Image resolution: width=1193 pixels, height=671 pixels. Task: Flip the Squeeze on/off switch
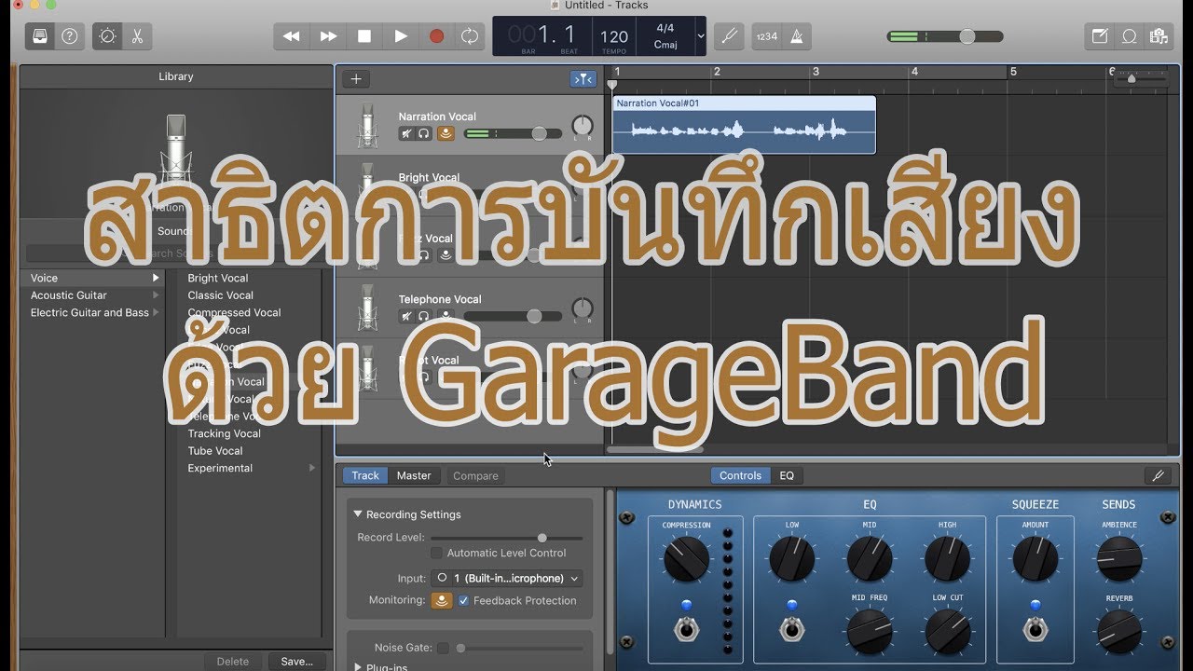1035,630
